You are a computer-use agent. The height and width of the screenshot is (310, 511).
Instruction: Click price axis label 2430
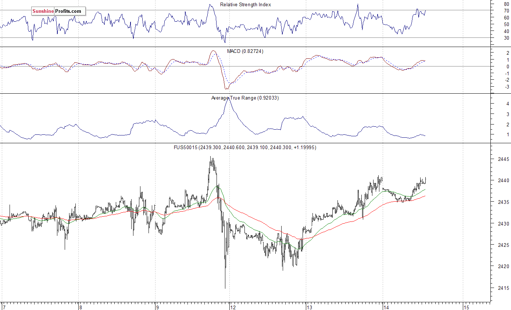pos(504,224)
